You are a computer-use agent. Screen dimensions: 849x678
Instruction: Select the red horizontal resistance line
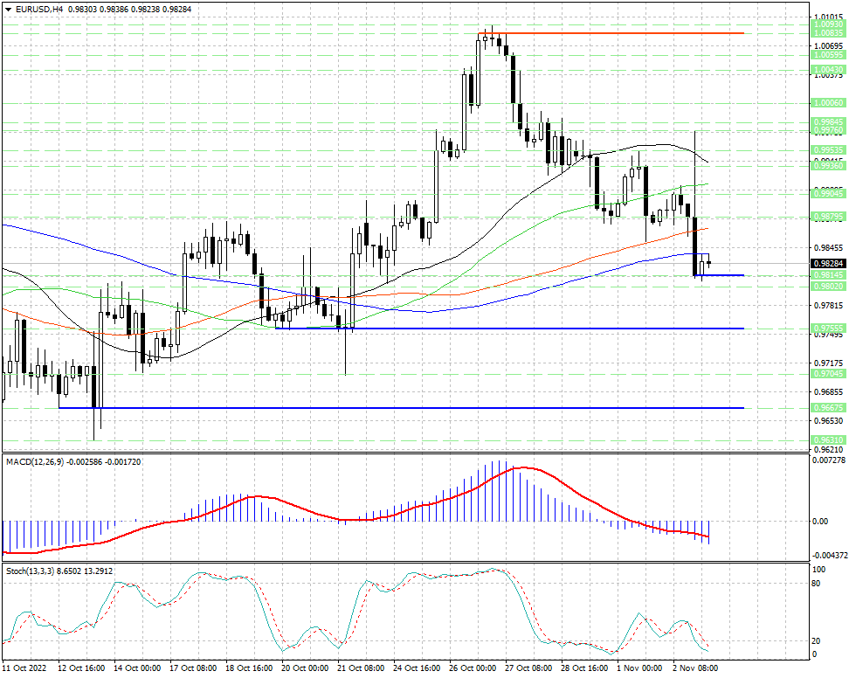tap(611, 33)
